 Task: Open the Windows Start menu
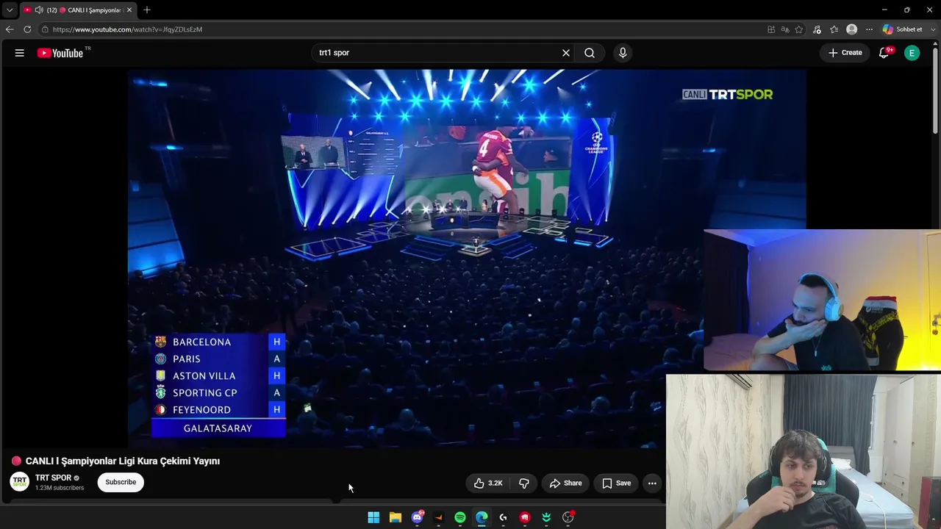[373, 517]
